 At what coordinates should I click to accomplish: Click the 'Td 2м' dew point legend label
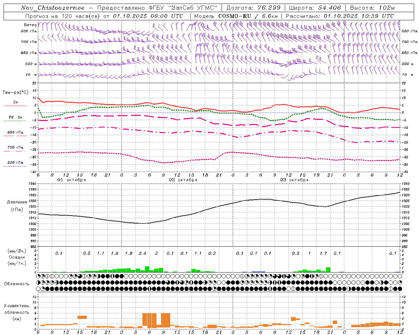point(15,117)
